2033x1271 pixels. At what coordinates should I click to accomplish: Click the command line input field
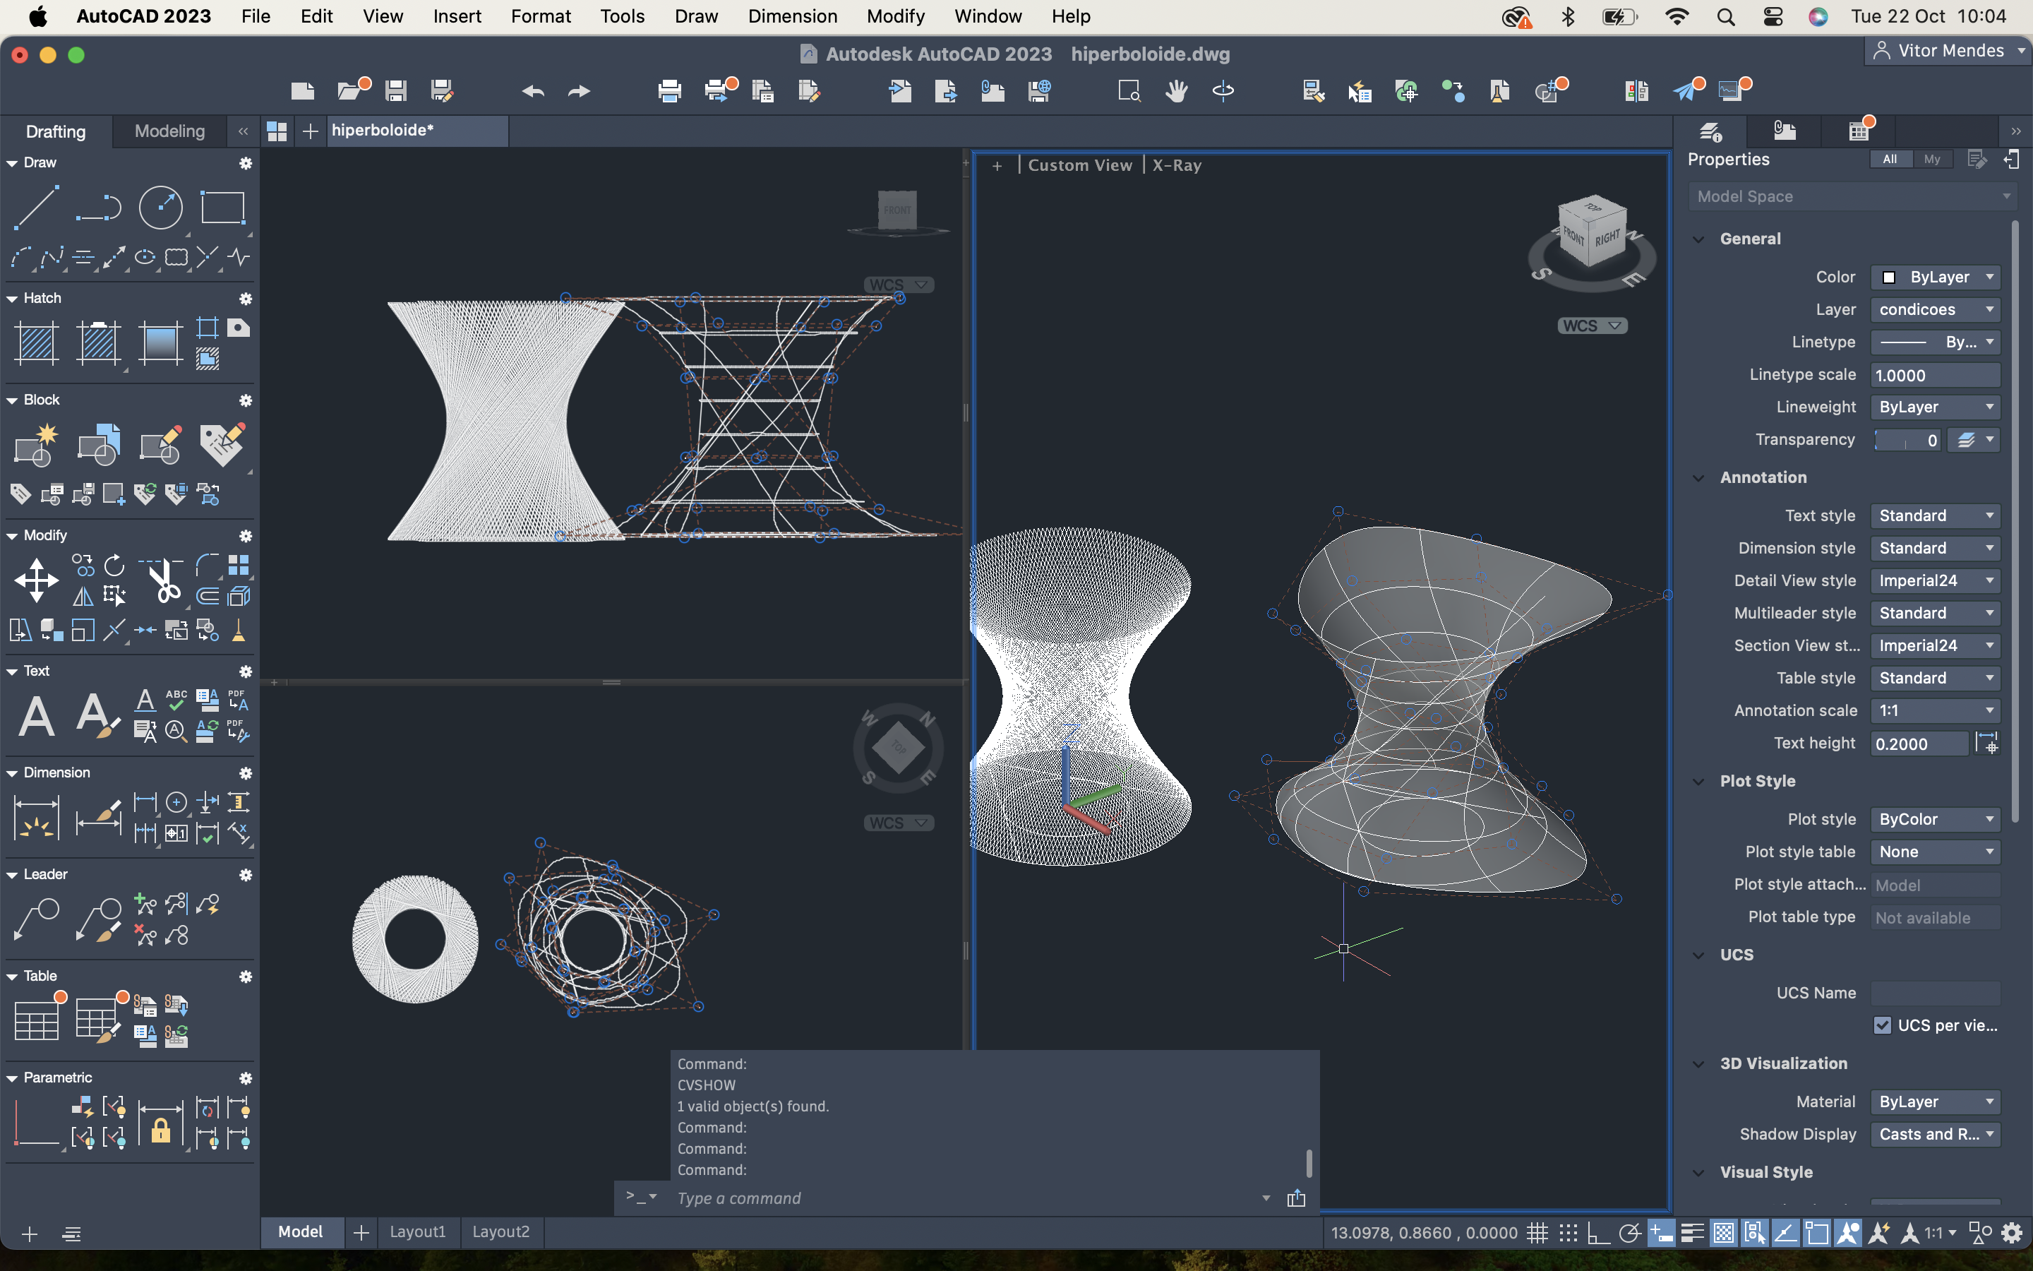click(966, 1198)
